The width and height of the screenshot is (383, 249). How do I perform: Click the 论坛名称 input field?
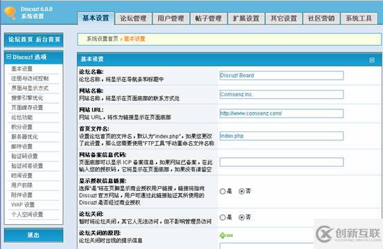[x=281, y=75]
